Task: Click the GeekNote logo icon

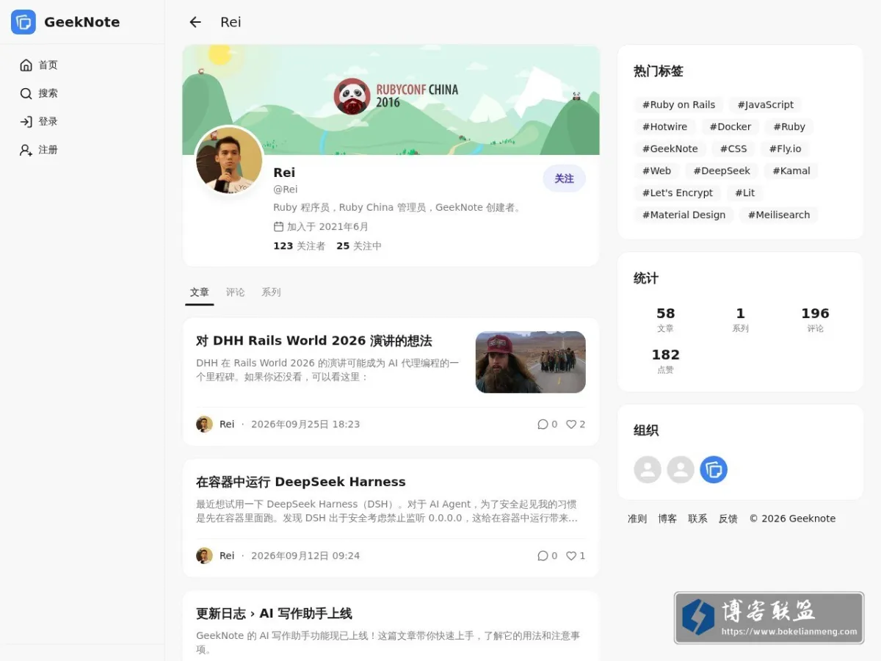Action: tap(23, 22)
